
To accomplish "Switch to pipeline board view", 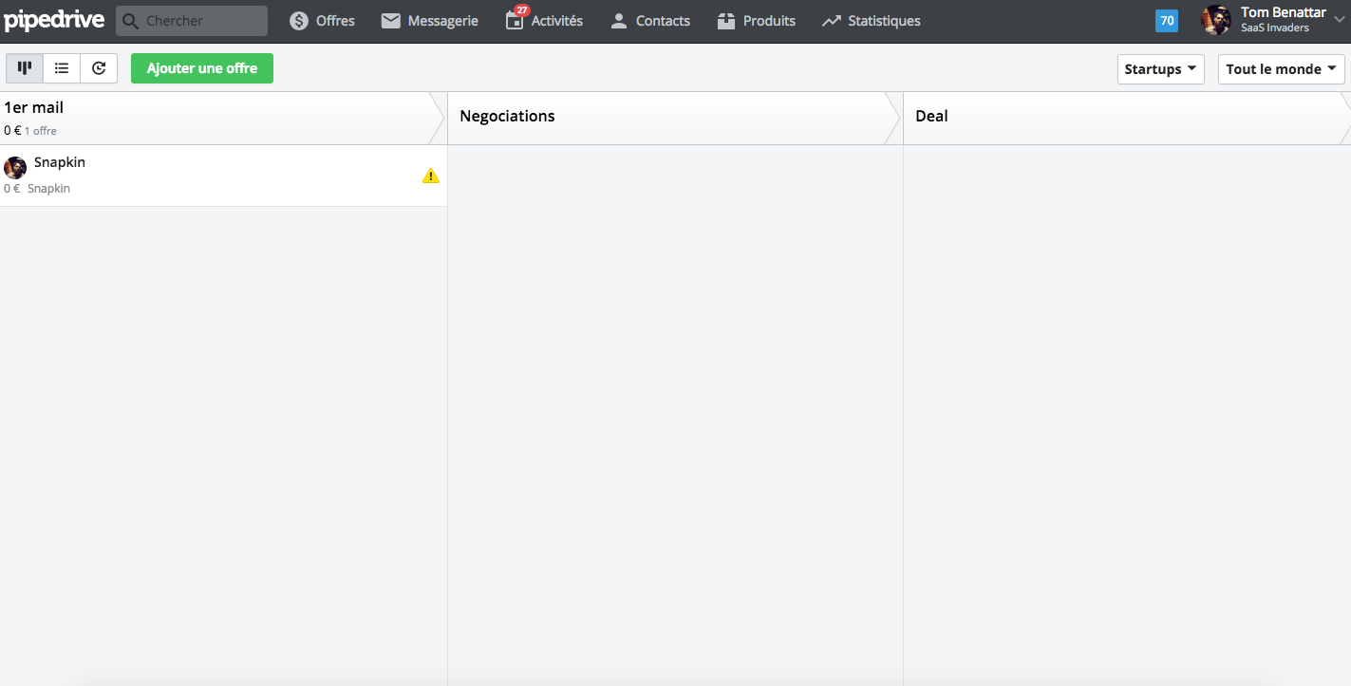I will pyautogui.click(x=25, y=68).
